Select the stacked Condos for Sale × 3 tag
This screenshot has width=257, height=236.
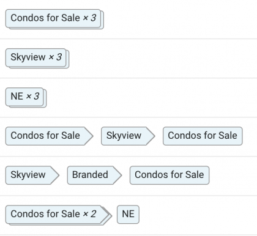54,19
